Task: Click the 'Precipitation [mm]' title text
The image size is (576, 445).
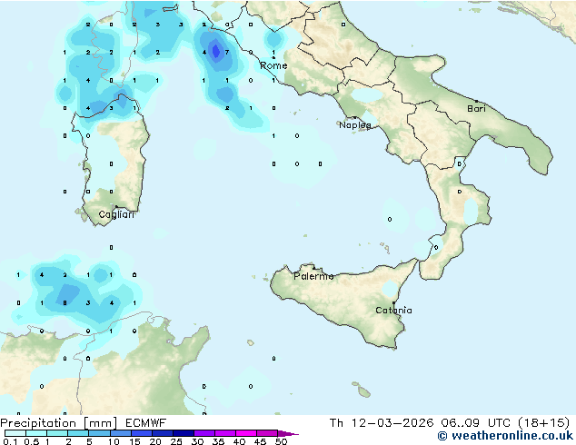Action: point(58,423)
